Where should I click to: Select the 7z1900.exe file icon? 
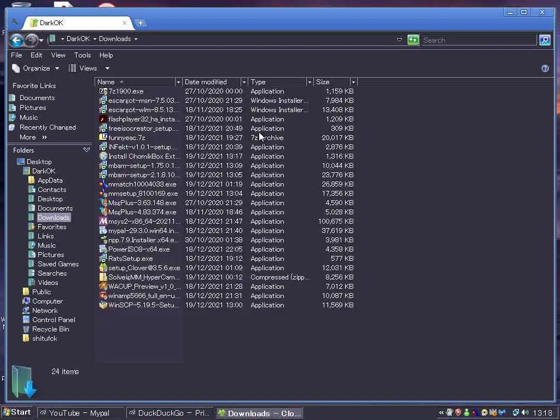tap(103, 91)
